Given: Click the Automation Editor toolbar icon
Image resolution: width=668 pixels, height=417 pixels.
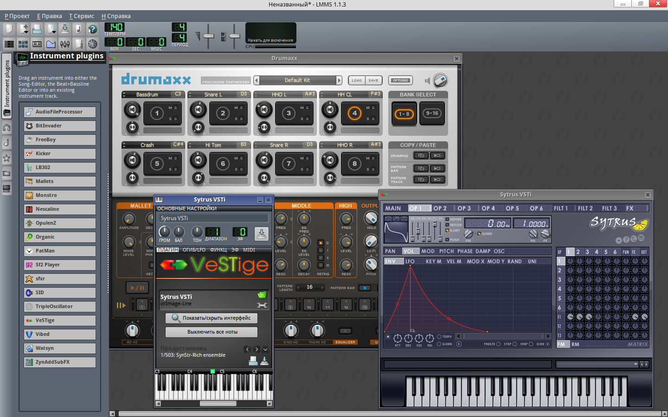Looking at the screenshot, I should click(51, 44).
